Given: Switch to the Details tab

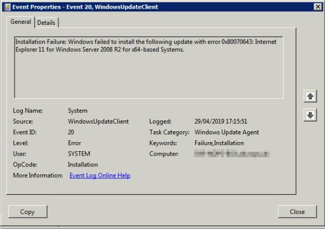Looking at the screenshot, I should point(46,23).
